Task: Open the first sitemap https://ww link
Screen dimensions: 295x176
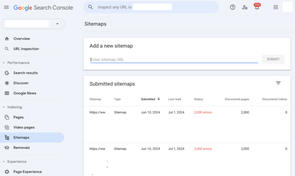Action: click(x=98, y=112)
